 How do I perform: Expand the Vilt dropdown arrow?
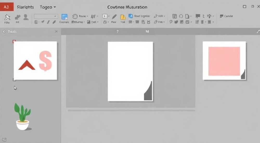[164, 16]
